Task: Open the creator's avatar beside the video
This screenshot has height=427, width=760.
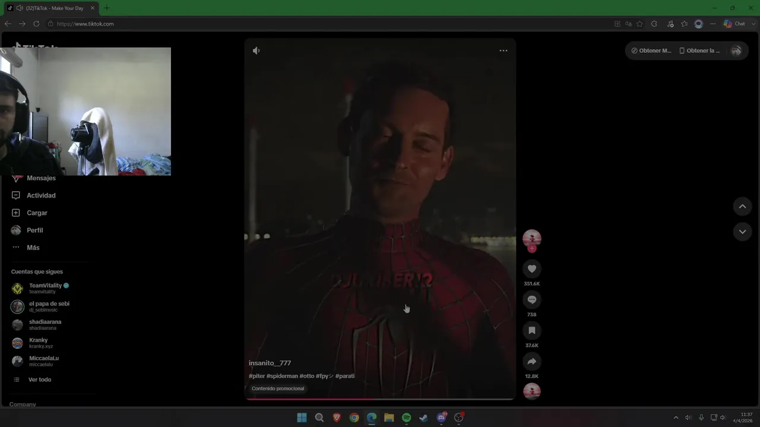Action: 532,238
